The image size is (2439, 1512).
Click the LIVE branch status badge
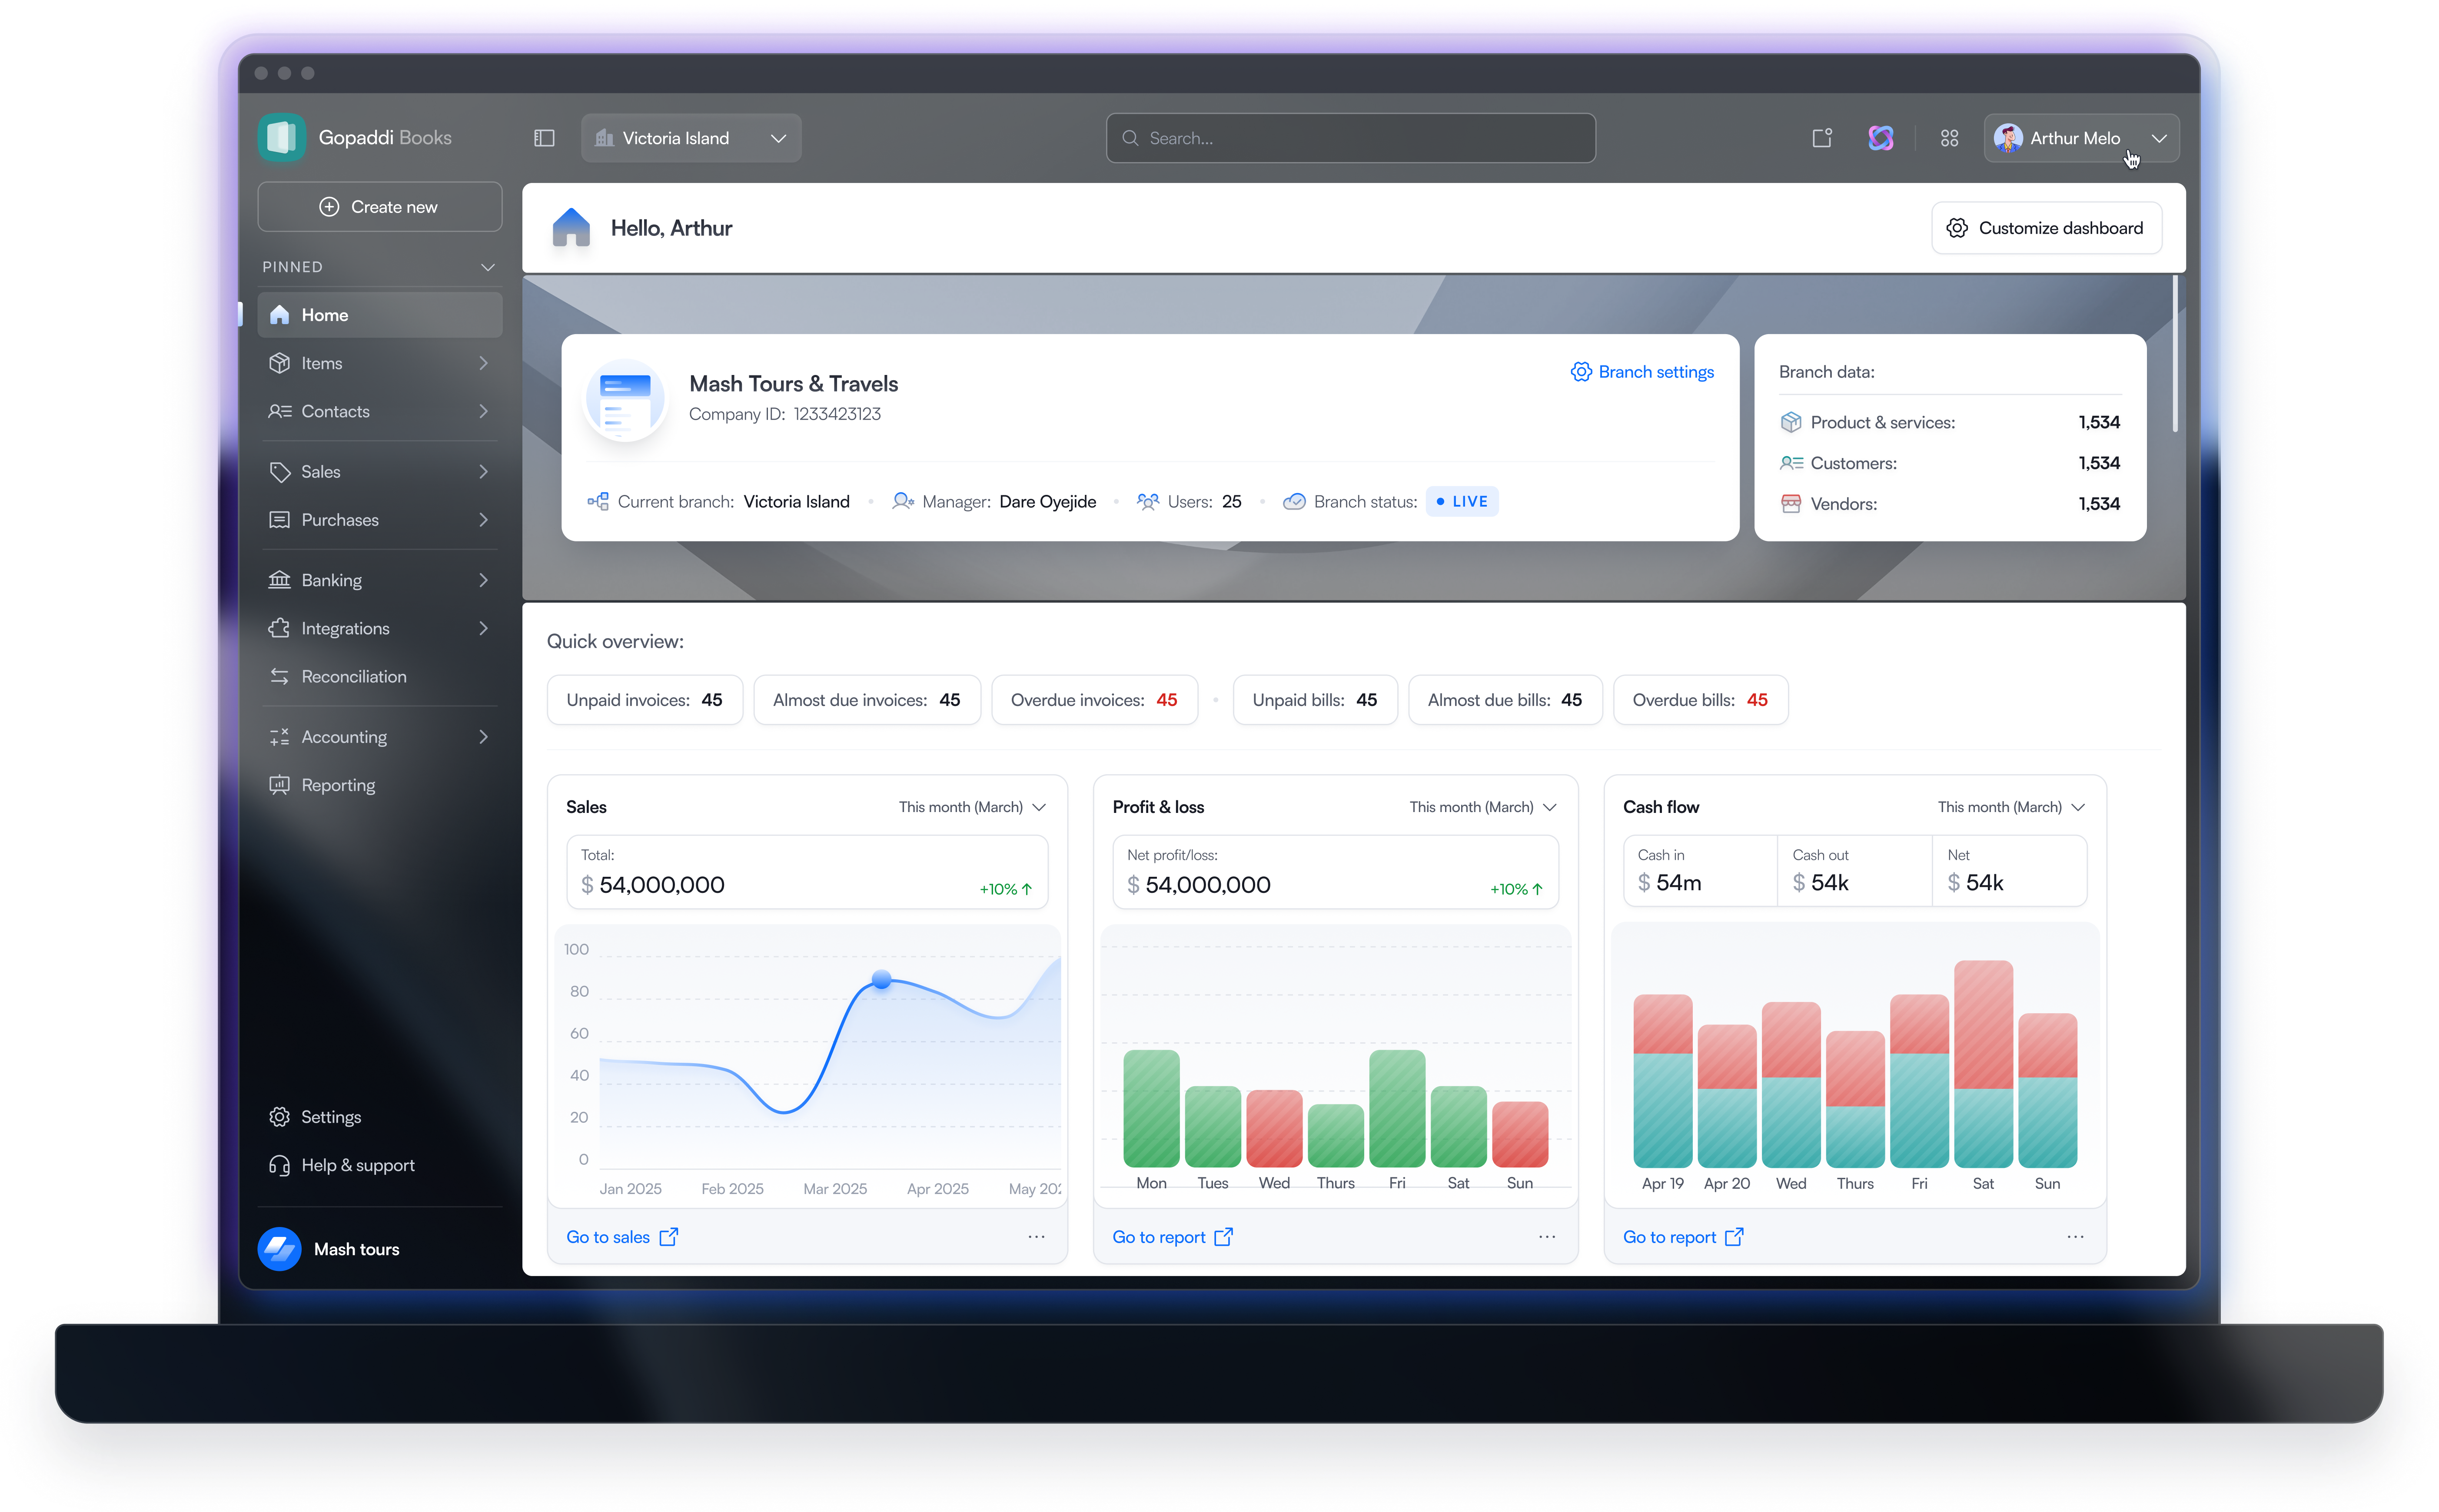[x=1462, y=501]
